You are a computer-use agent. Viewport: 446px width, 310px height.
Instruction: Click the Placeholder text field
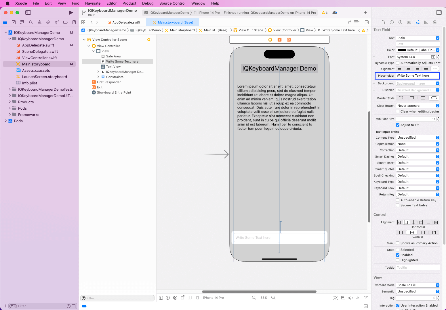pyautogui.click(x=417, y=76)
